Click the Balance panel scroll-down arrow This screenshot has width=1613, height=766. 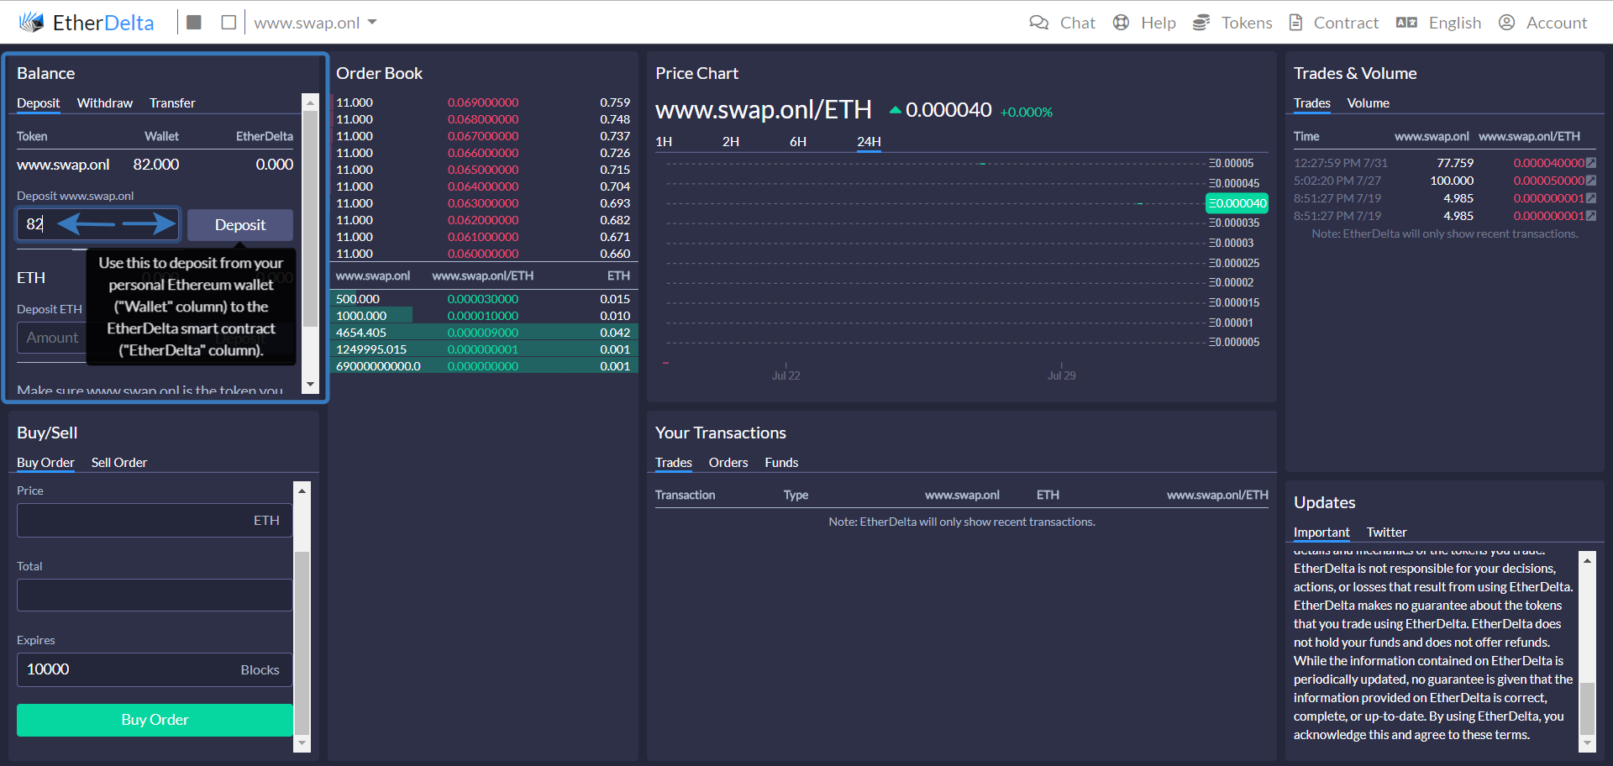310,385
